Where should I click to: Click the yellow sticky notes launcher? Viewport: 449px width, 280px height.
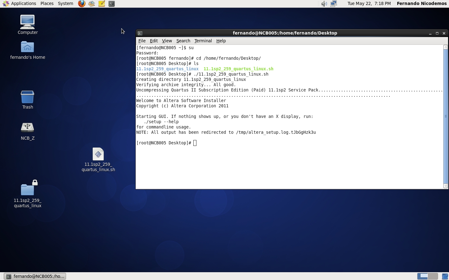tap(102, 4)
